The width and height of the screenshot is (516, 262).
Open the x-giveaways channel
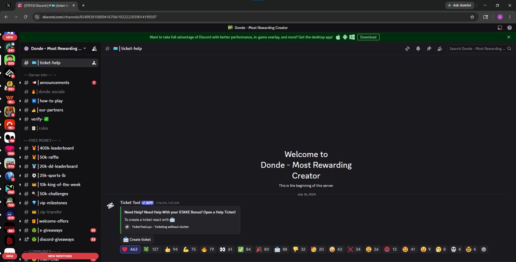(60, 230)
